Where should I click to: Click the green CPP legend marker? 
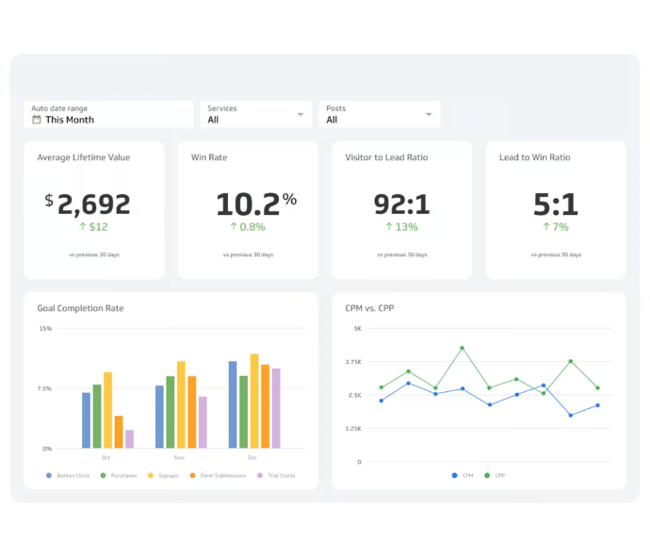[x=487, y=475]
